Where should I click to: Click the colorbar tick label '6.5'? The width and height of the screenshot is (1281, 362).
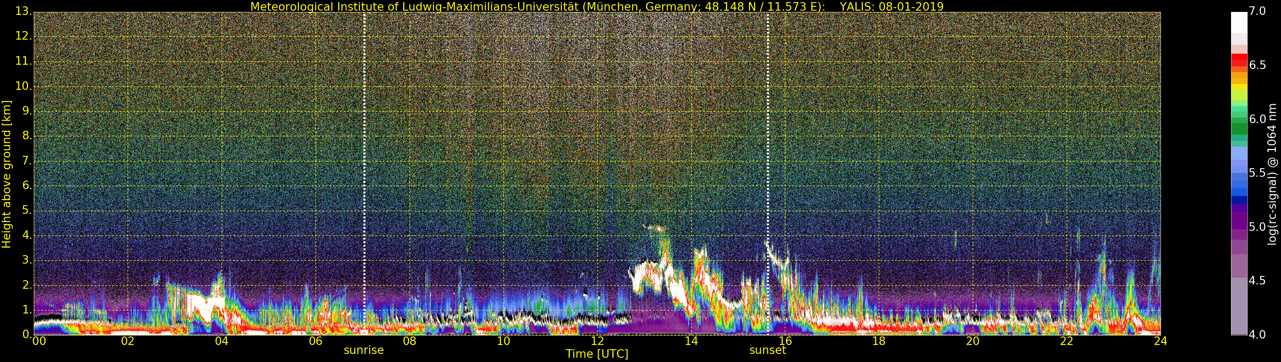pos(1257,66)
